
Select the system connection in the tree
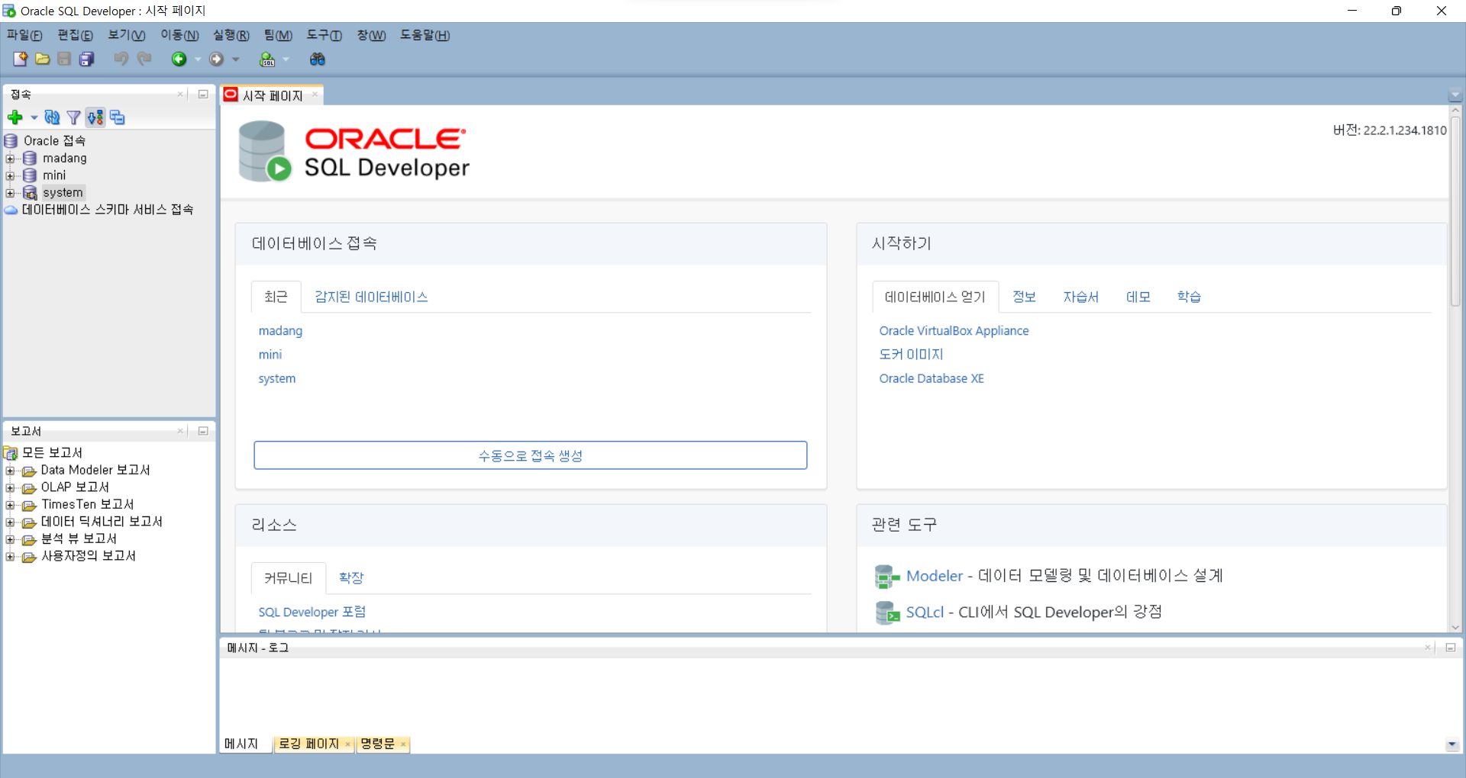pos(63,192)
